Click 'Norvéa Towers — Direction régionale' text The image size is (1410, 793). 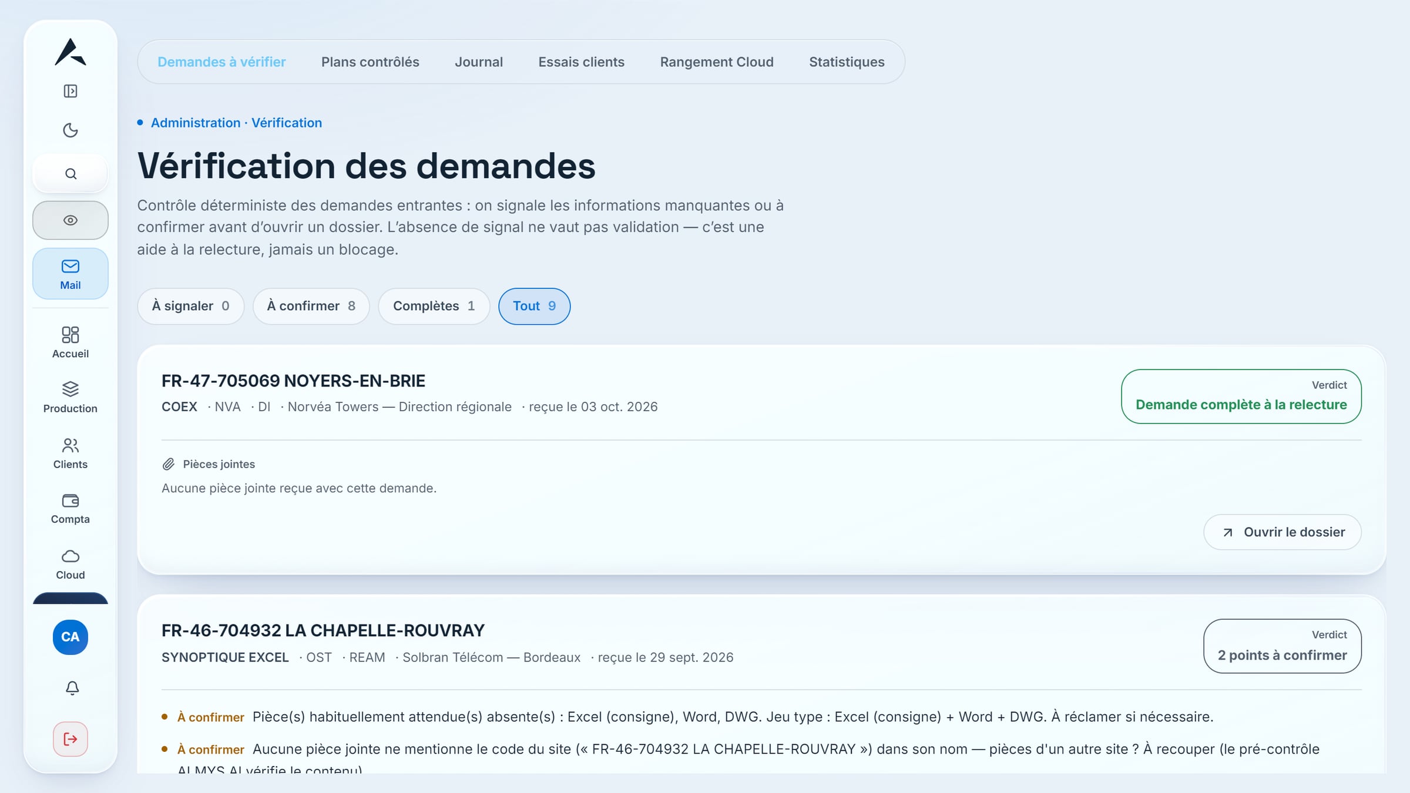tap(399, 406)
